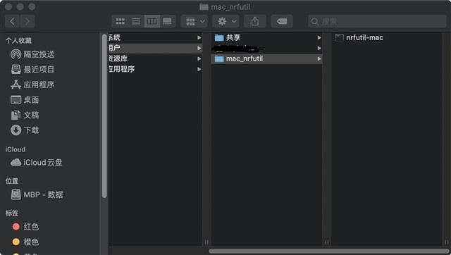451x255 pixels.
Task: Switch to list view
Action: (x=136, y=21)
